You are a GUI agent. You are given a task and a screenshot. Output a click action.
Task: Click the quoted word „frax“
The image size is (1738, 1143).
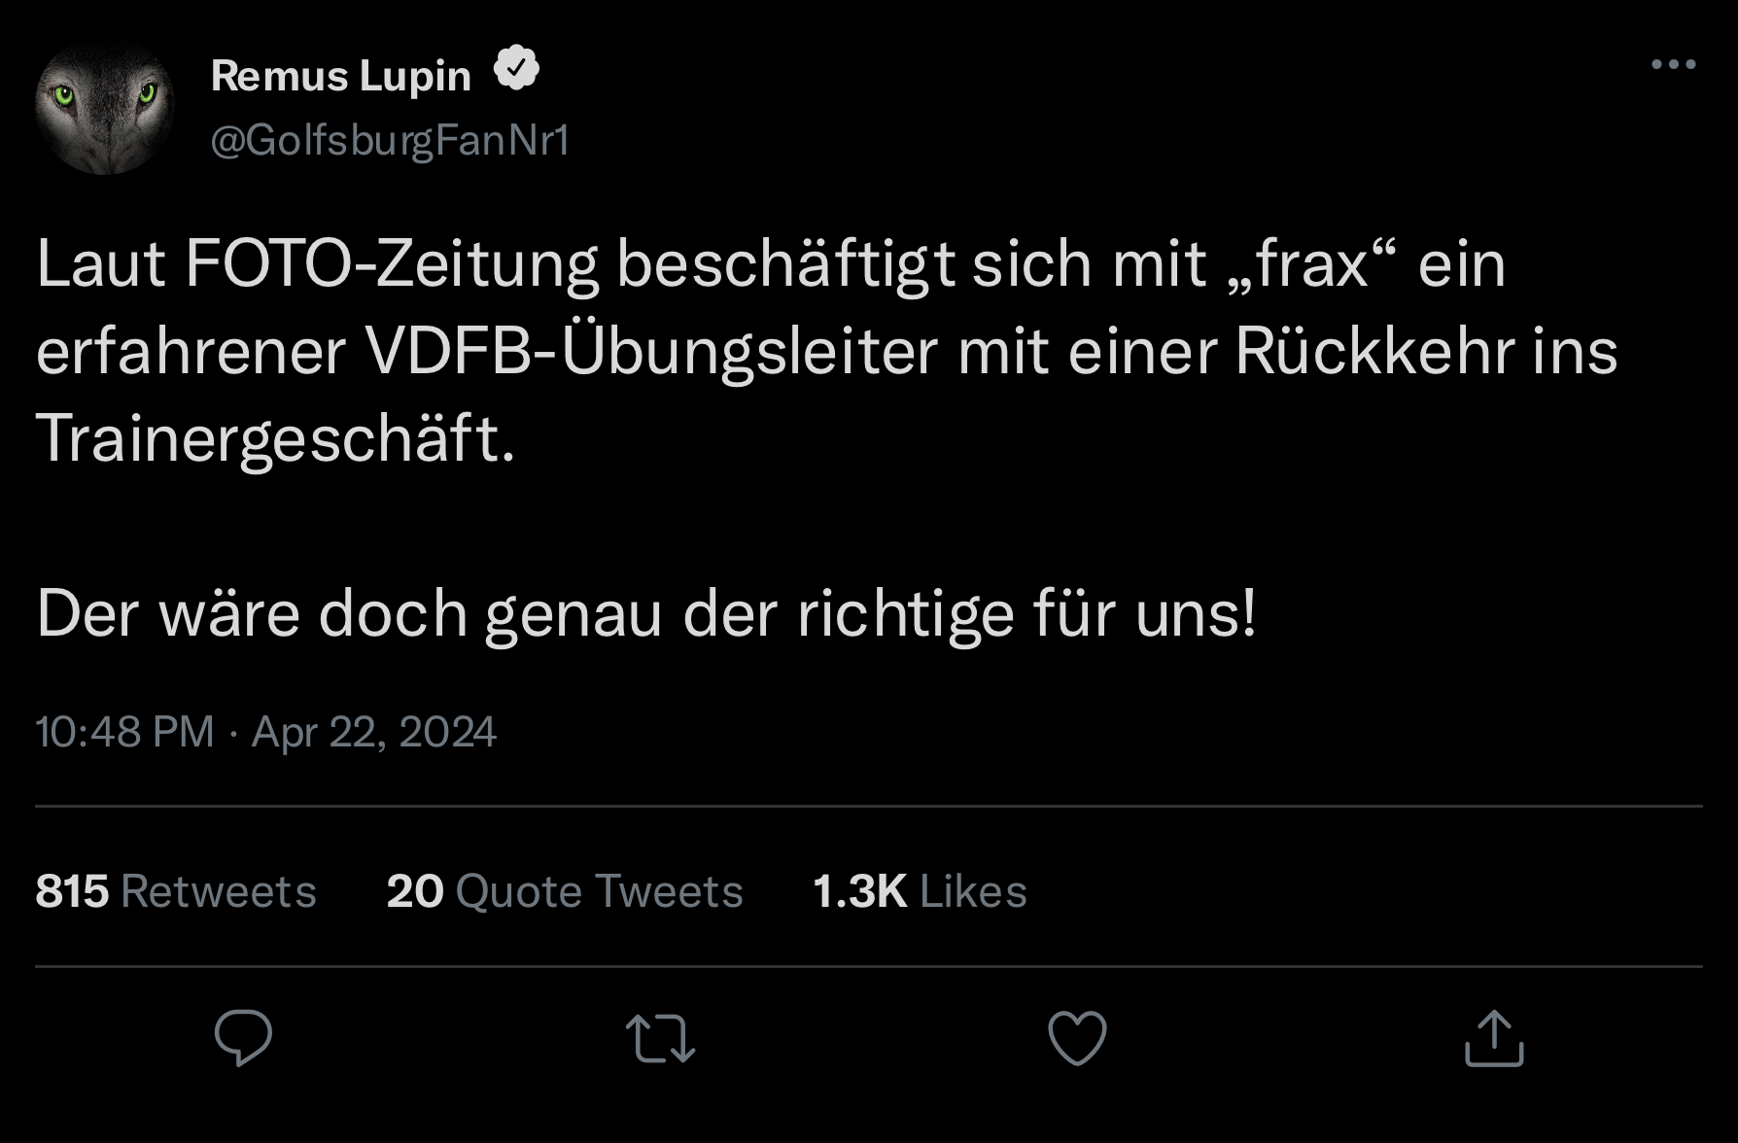tap(1311, 264)
